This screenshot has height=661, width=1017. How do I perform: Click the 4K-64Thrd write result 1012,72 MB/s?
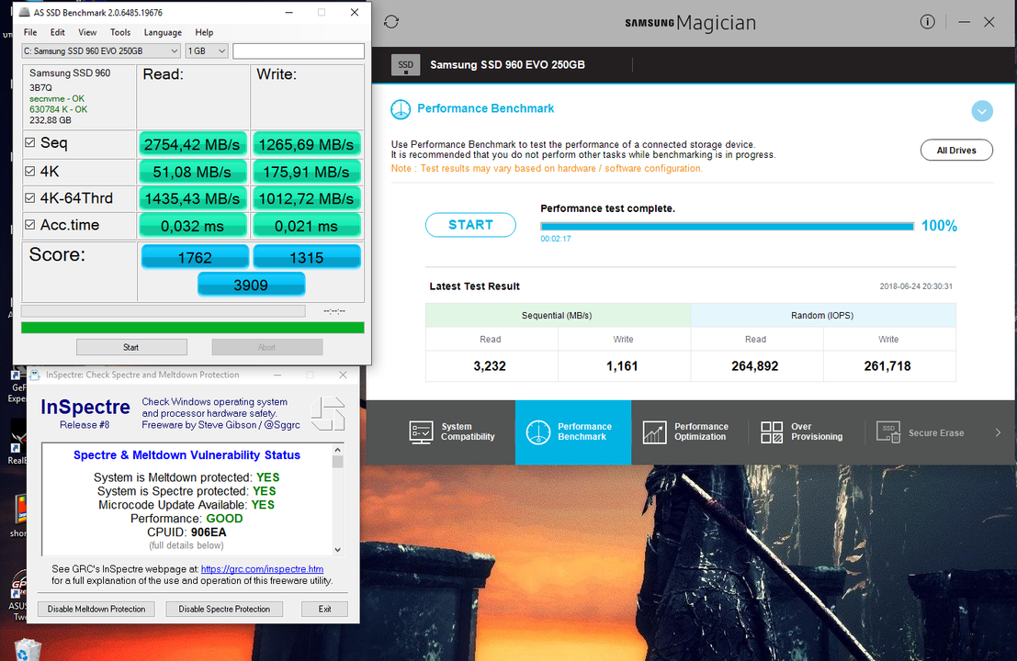pyautogui.click(x=306, y=198)
